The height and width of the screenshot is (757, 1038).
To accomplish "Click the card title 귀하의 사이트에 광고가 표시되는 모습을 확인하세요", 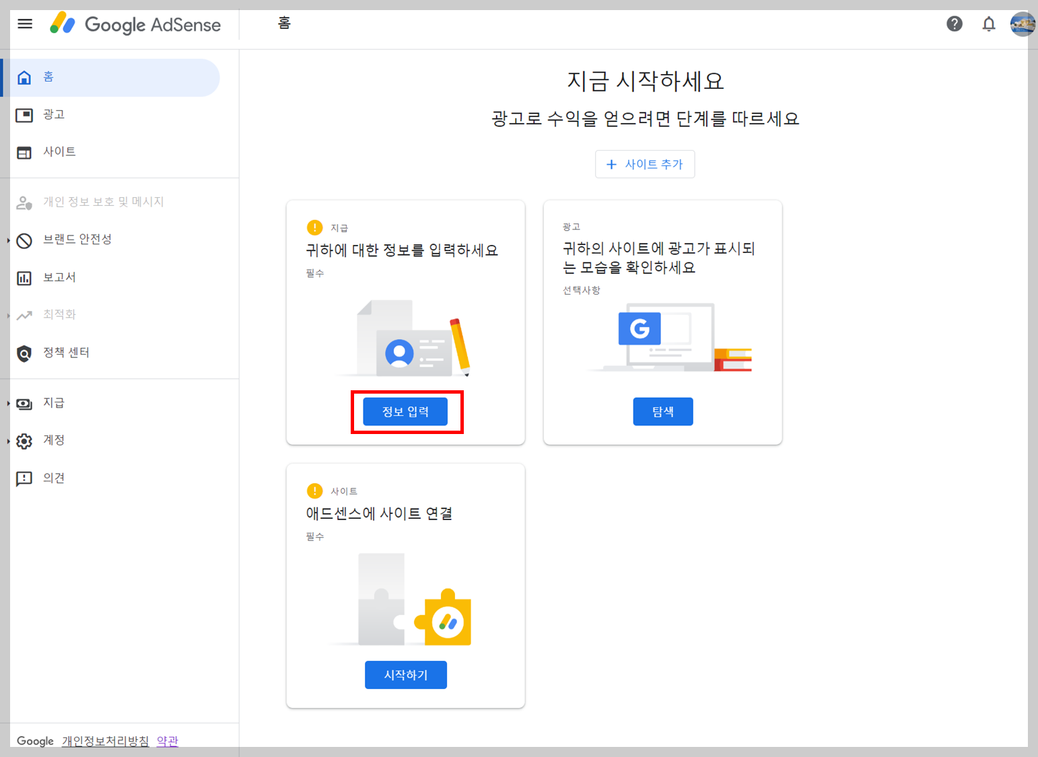I will point(659,258).
